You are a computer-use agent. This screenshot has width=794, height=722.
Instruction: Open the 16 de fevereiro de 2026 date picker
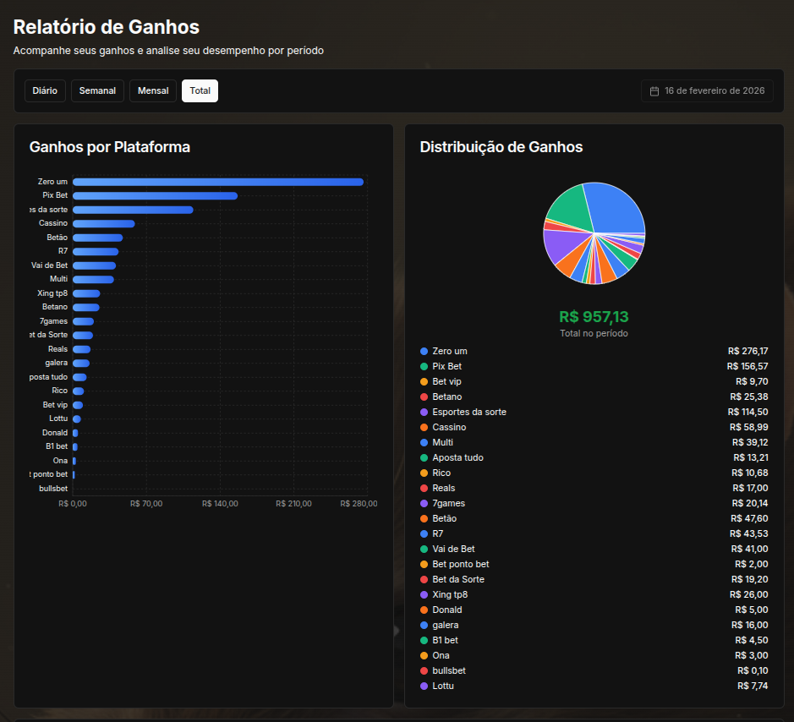point(707,91)
